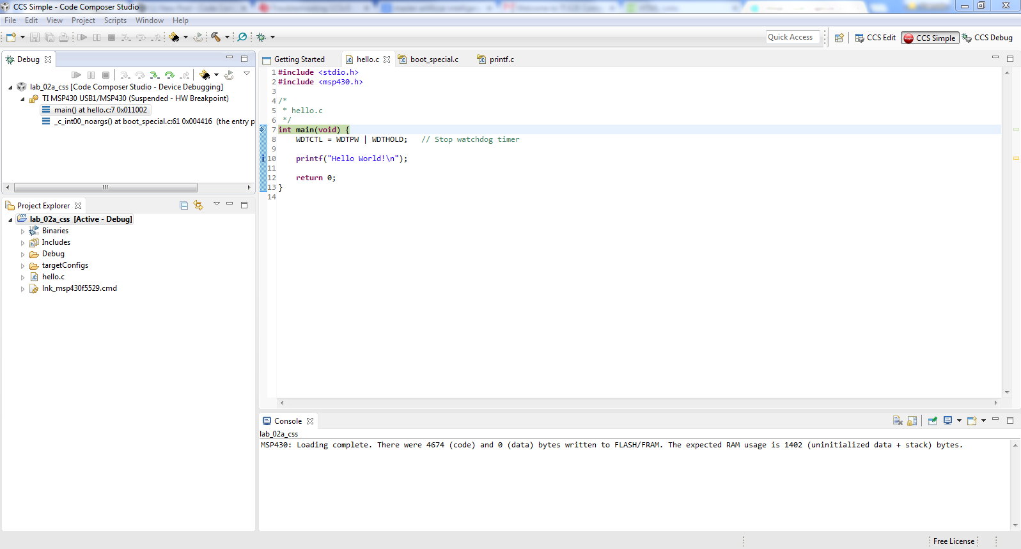The image size is (1021, 549).
Task: Open the Scripts menu
Action: [115, 20]
